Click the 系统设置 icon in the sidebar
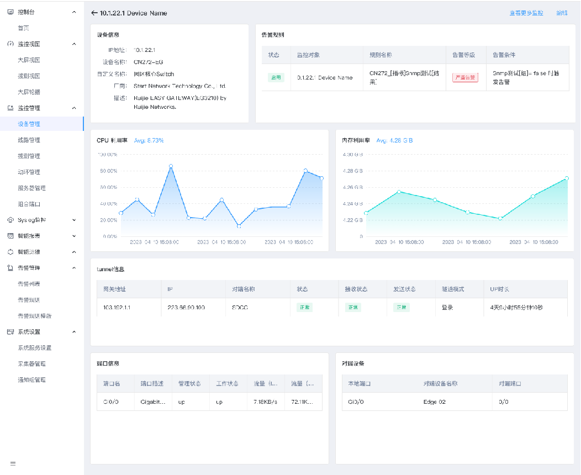This screenshot has height=475, width=581. click(10, 331)
